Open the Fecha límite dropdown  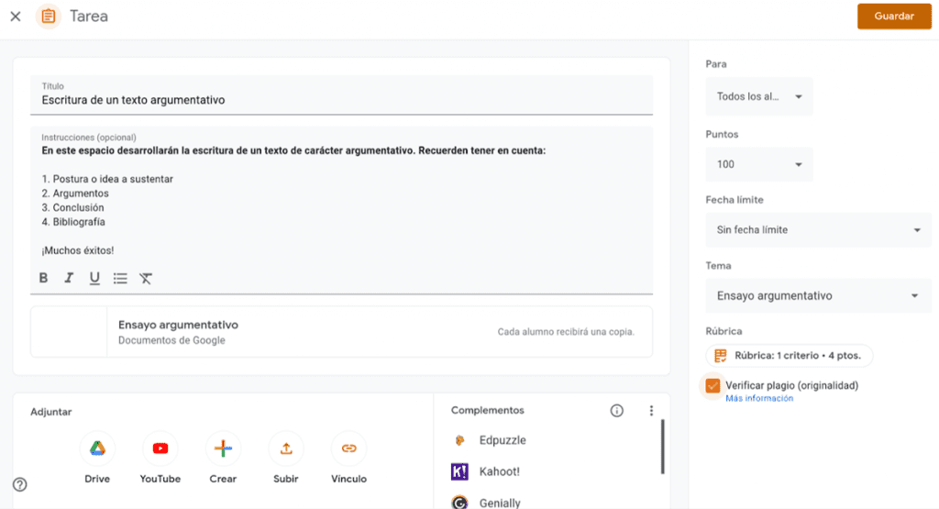point(817,230)
